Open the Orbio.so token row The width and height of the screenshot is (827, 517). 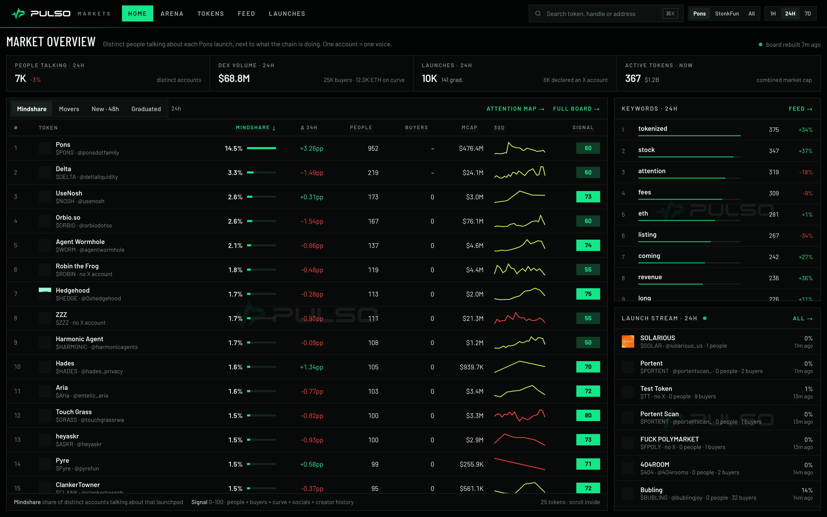(x=307, y=221)
